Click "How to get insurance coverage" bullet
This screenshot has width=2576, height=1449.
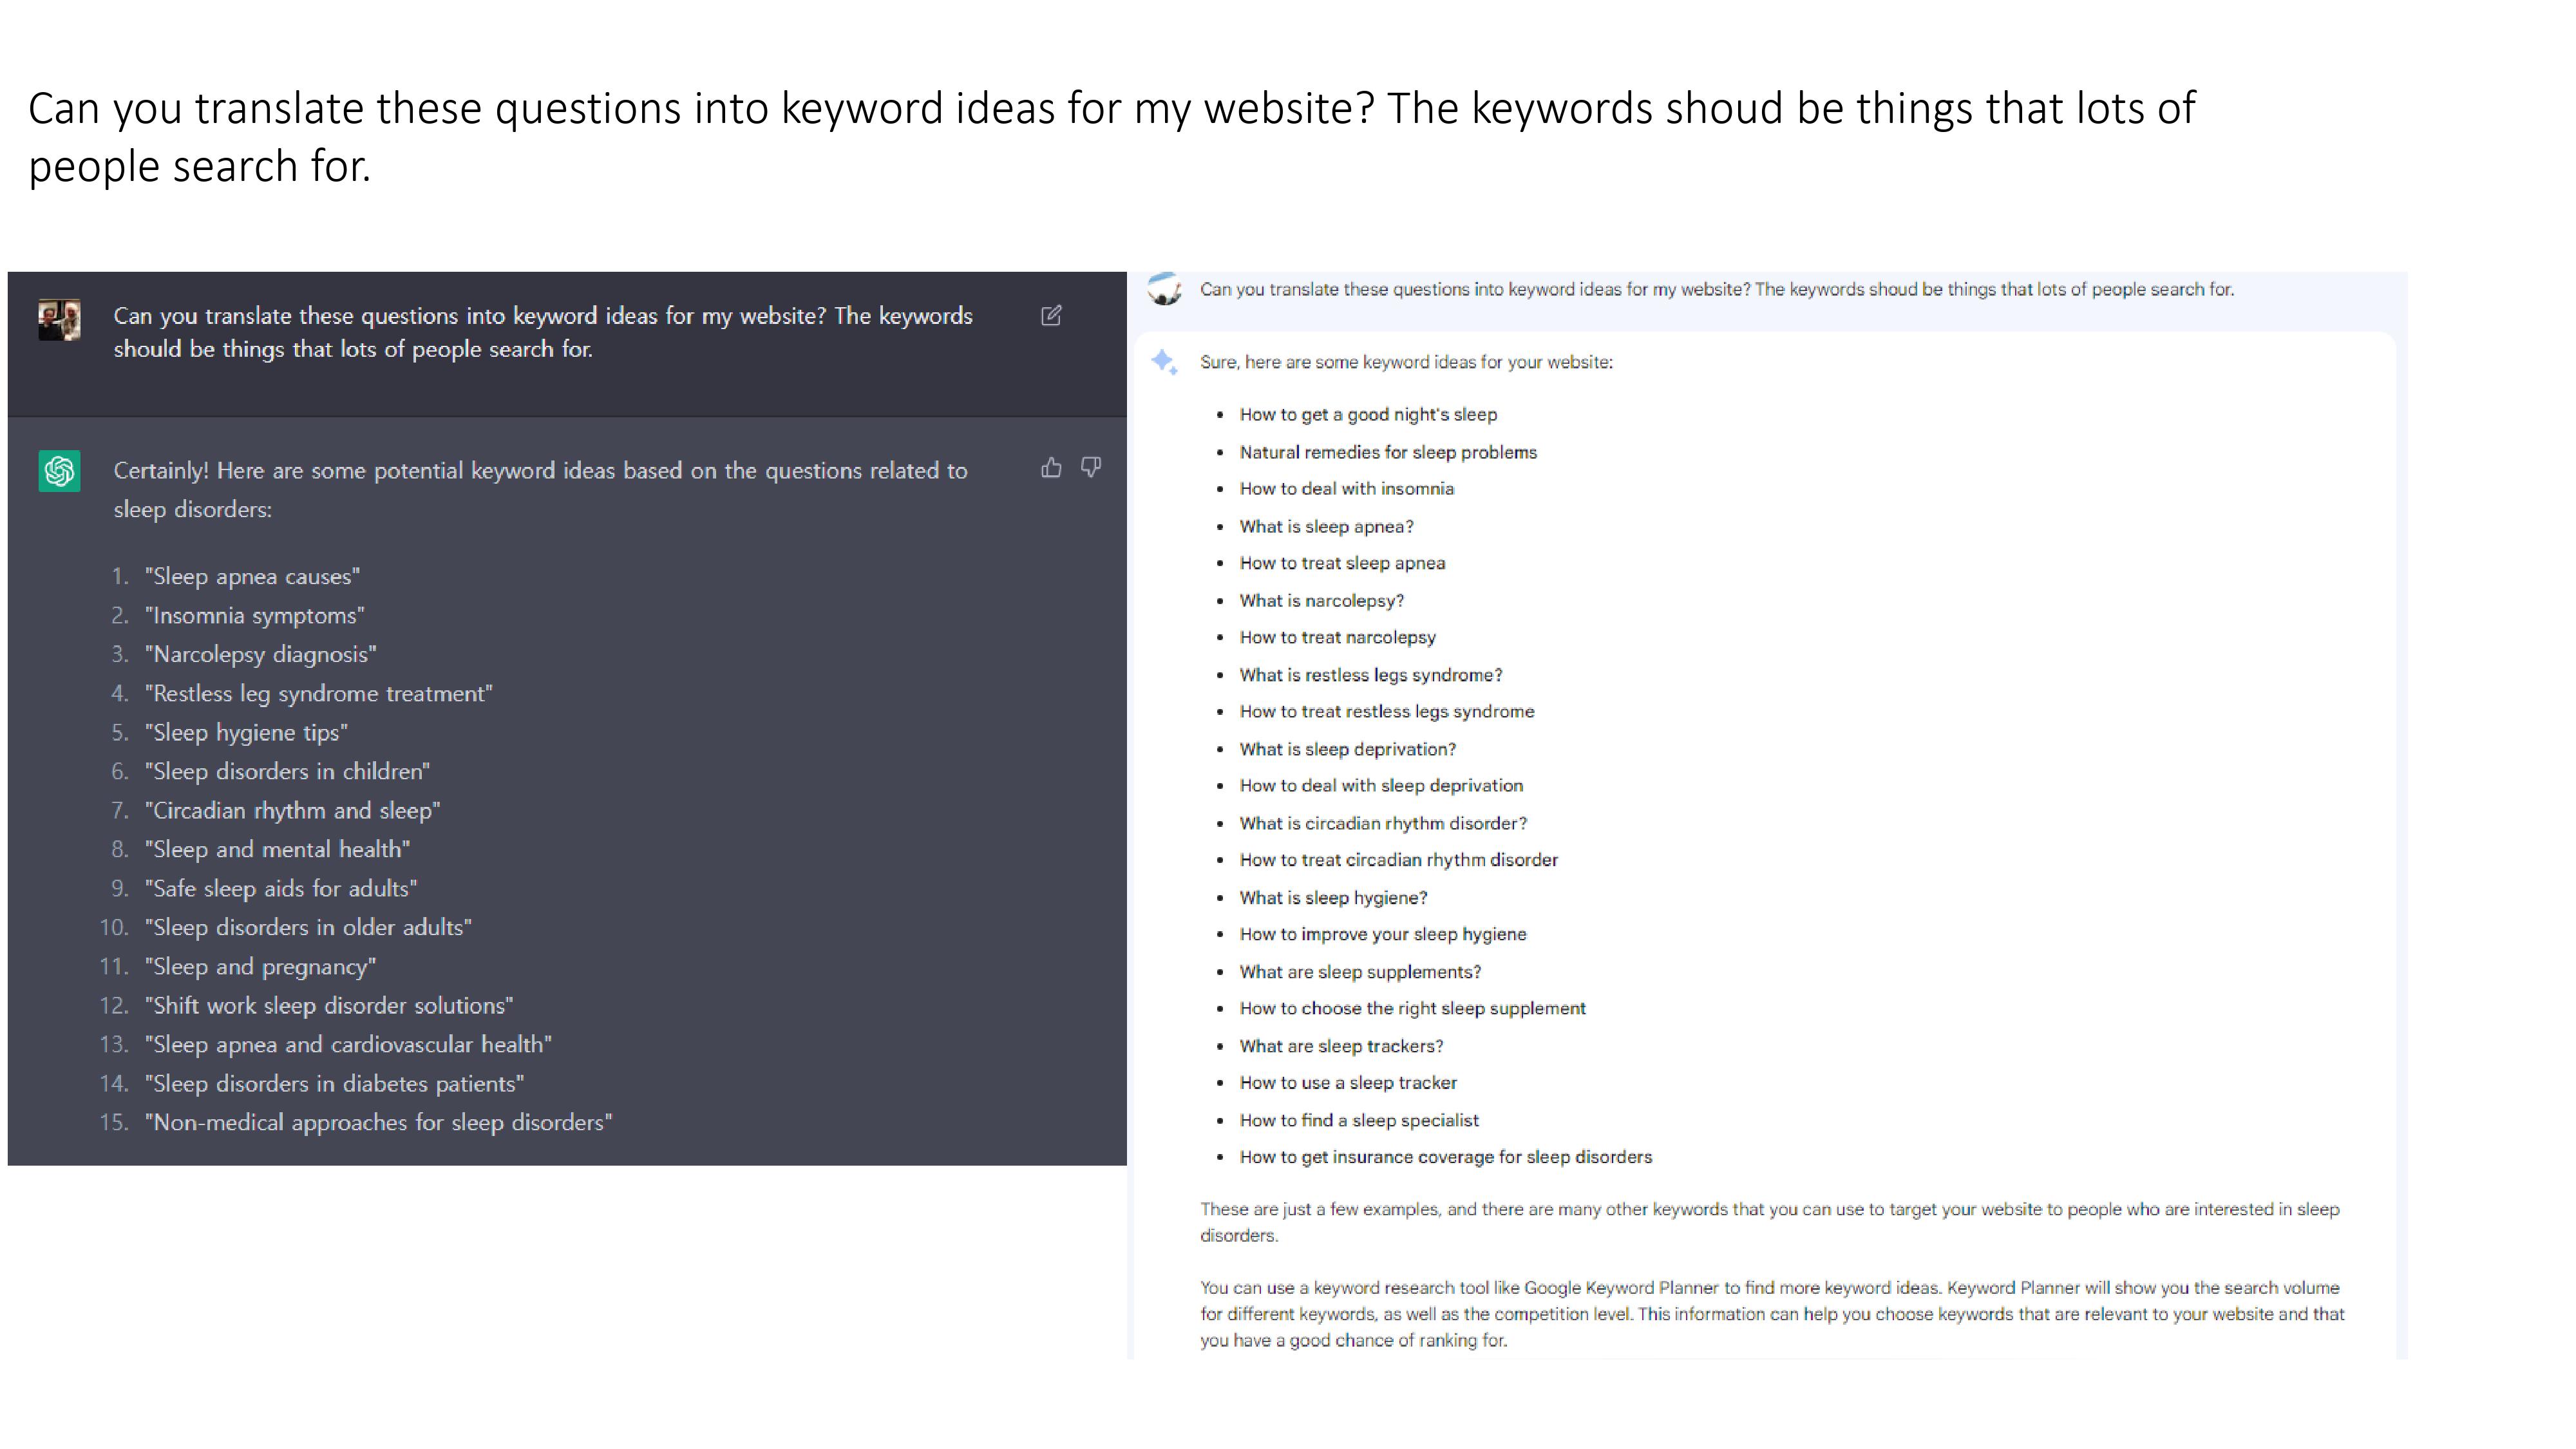click(1446, 1157)
